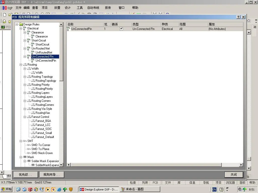Click the question-mark help button in dialog title

(238, 17)
